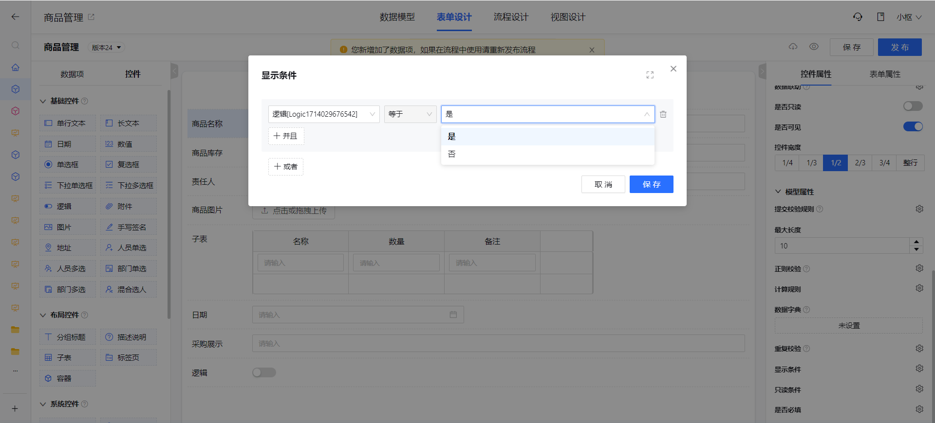Dismiss the yellow data item warning banner
This screenshot has width=935, height=423.
[592, 50]
